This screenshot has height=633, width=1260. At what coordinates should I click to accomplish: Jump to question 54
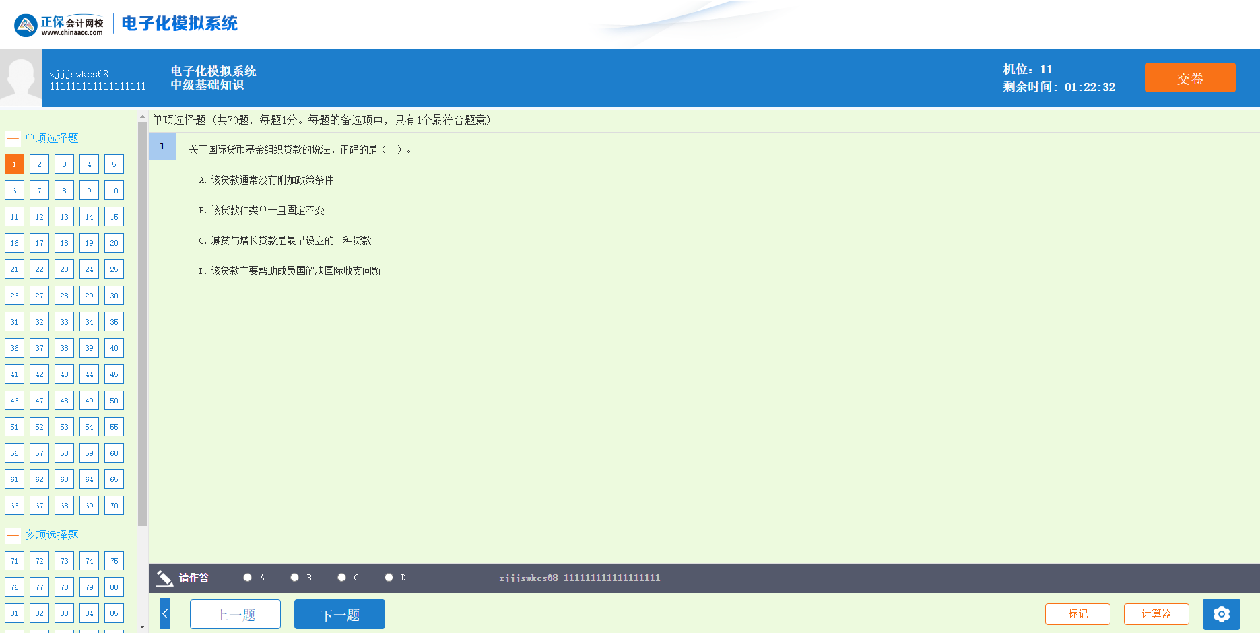point(89,427)
